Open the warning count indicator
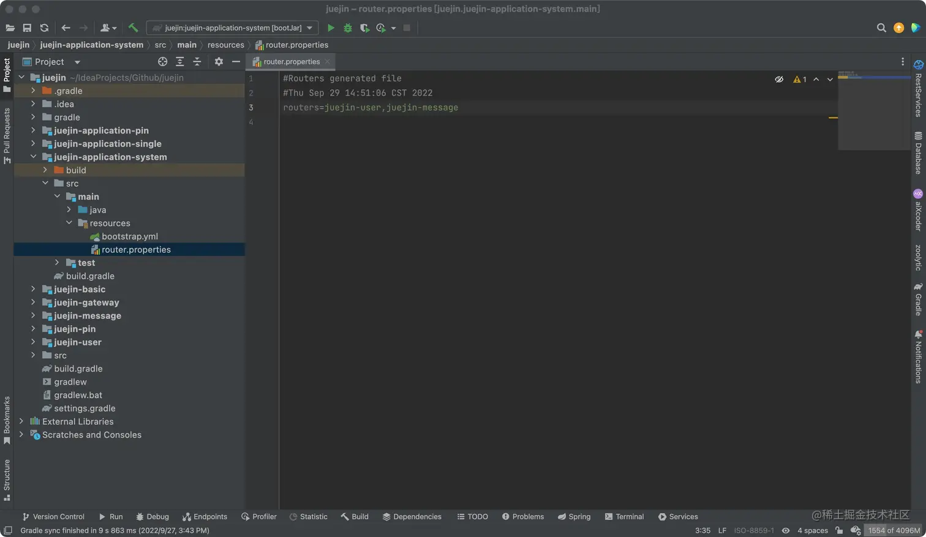The image size is (926, 537). coord(800,80)
